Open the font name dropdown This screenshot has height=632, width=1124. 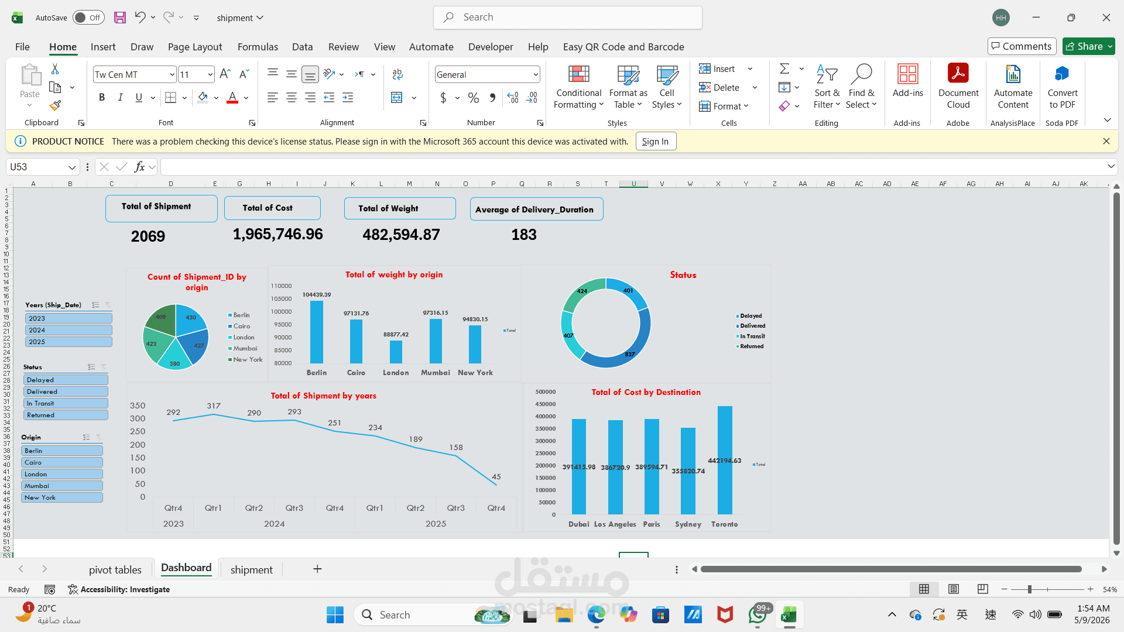(x=172, y=74)
